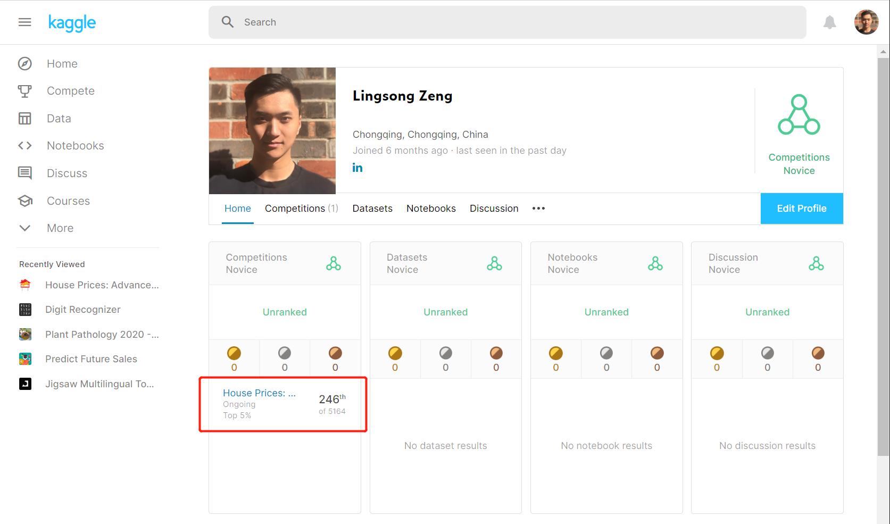
Task: Click the Competitions Novice label under the large tier icon
Action: click(x=799, y=164)
